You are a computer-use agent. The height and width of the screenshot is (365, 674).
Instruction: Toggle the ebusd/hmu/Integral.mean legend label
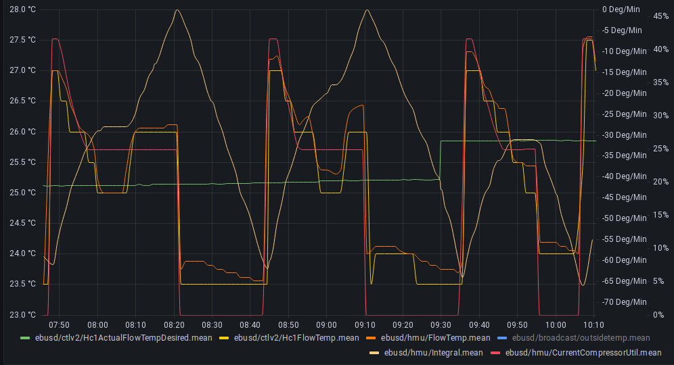coord(433,353)
